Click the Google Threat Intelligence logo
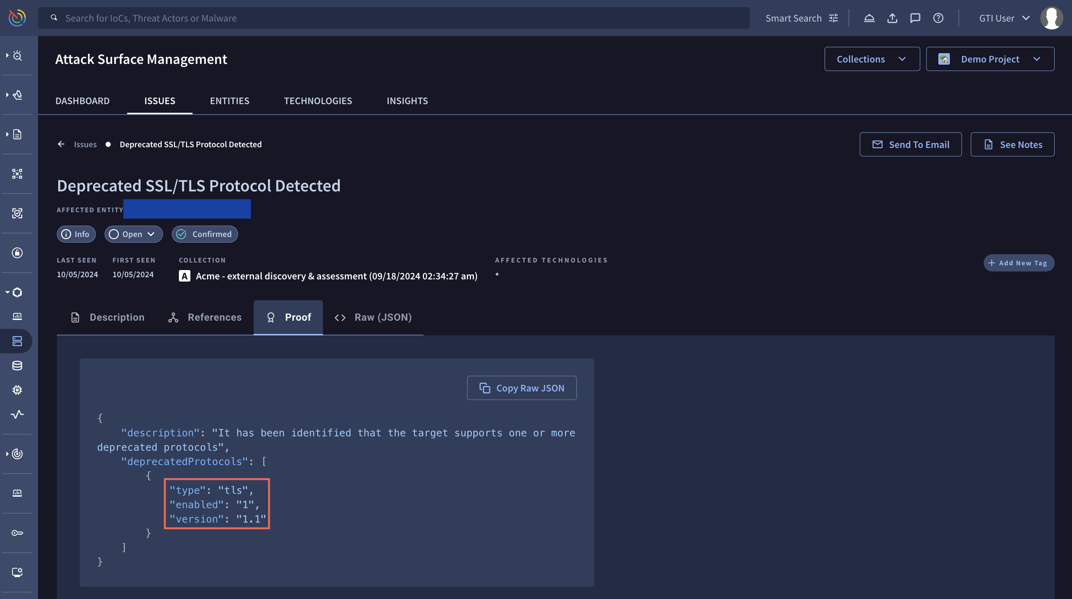The height and width of the screenshot is (599, 1072). tap(17, 18)
